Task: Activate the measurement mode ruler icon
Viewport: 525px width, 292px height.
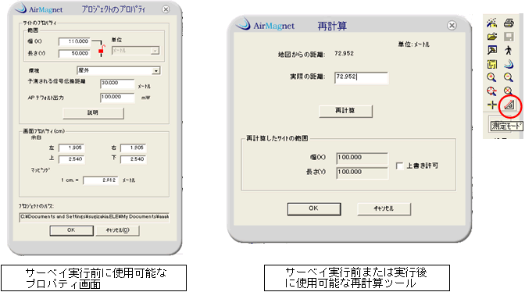Action: pyautogui.click(x=509, y=105)
